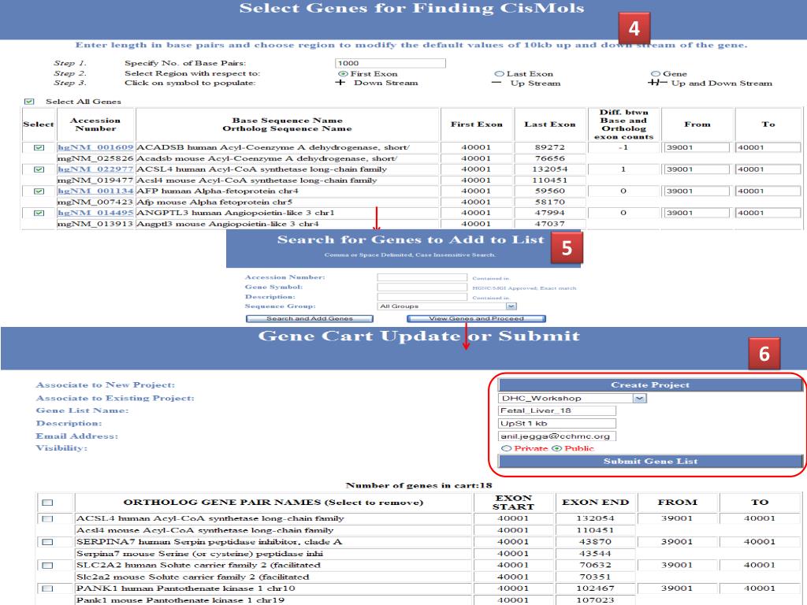
Task: Toggle the Select All Genes checkbox
Action: 29,102
